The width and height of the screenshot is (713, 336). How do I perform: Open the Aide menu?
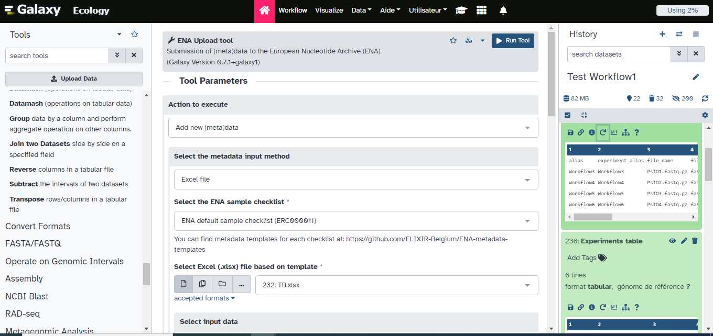[390, 10]
